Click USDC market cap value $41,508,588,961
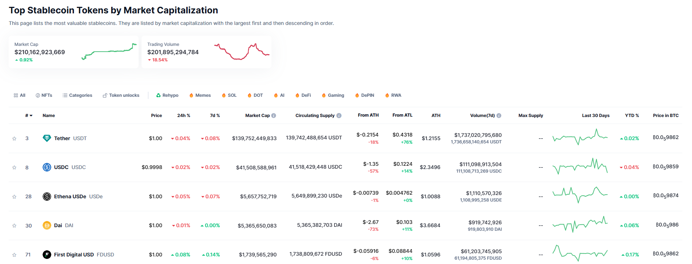 256,168
